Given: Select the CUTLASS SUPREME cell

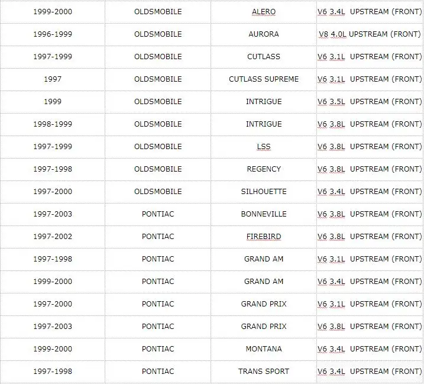Looking at the screenshot, I should click(x=264, y=79).
